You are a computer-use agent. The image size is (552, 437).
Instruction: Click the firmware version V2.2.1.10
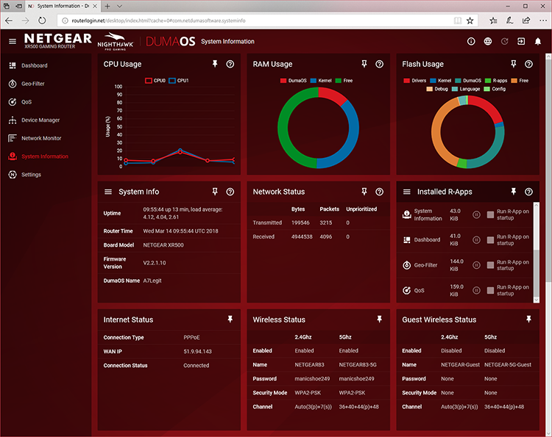click(155, 263)
